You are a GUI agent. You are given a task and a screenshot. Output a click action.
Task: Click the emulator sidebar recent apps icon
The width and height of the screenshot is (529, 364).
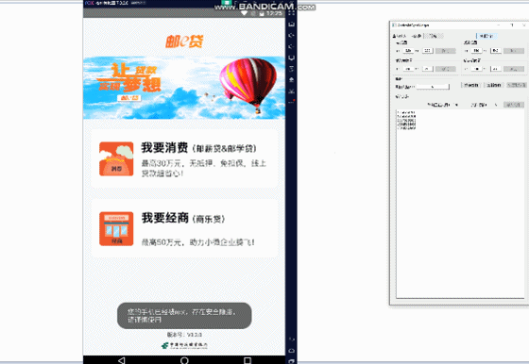coord(292,361)
